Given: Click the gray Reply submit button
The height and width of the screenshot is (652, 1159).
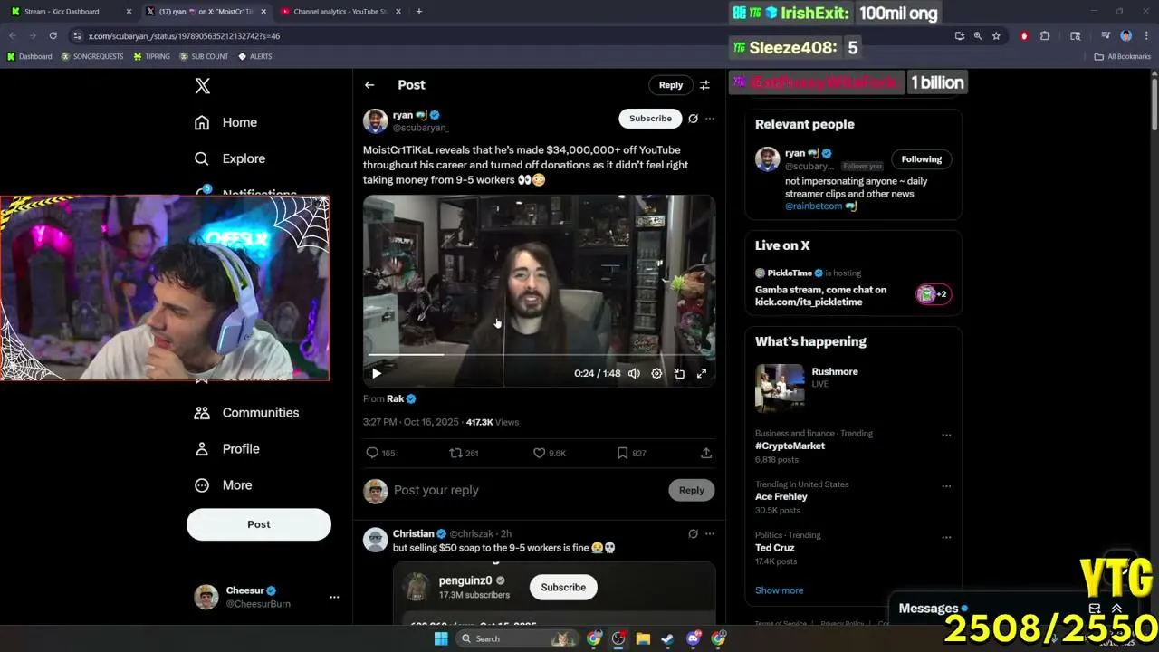Looking at the screenshot, I should tap(692, 490).
